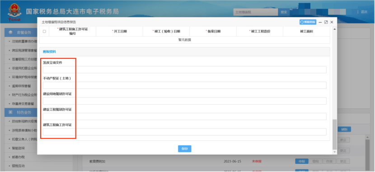Open 智能咨询 headset button in dialog
The width and height of the screenshot is (375, 172).
coord(308,22)
